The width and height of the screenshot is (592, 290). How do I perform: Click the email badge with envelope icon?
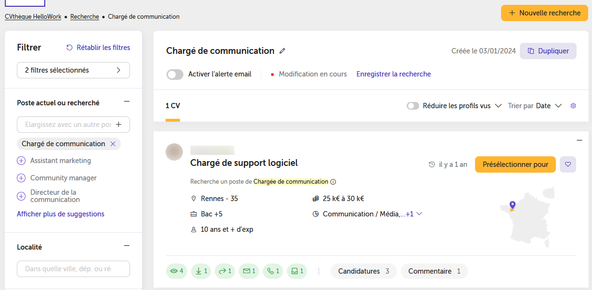(249, 271)
